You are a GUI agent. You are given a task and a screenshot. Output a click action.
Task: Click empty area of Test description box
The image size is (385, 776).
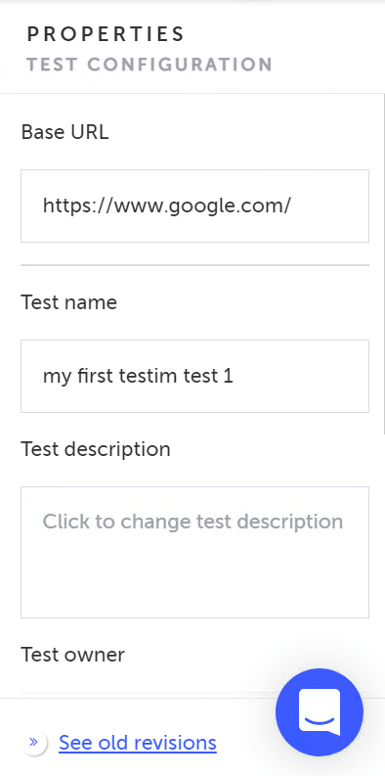coord(194,579)
